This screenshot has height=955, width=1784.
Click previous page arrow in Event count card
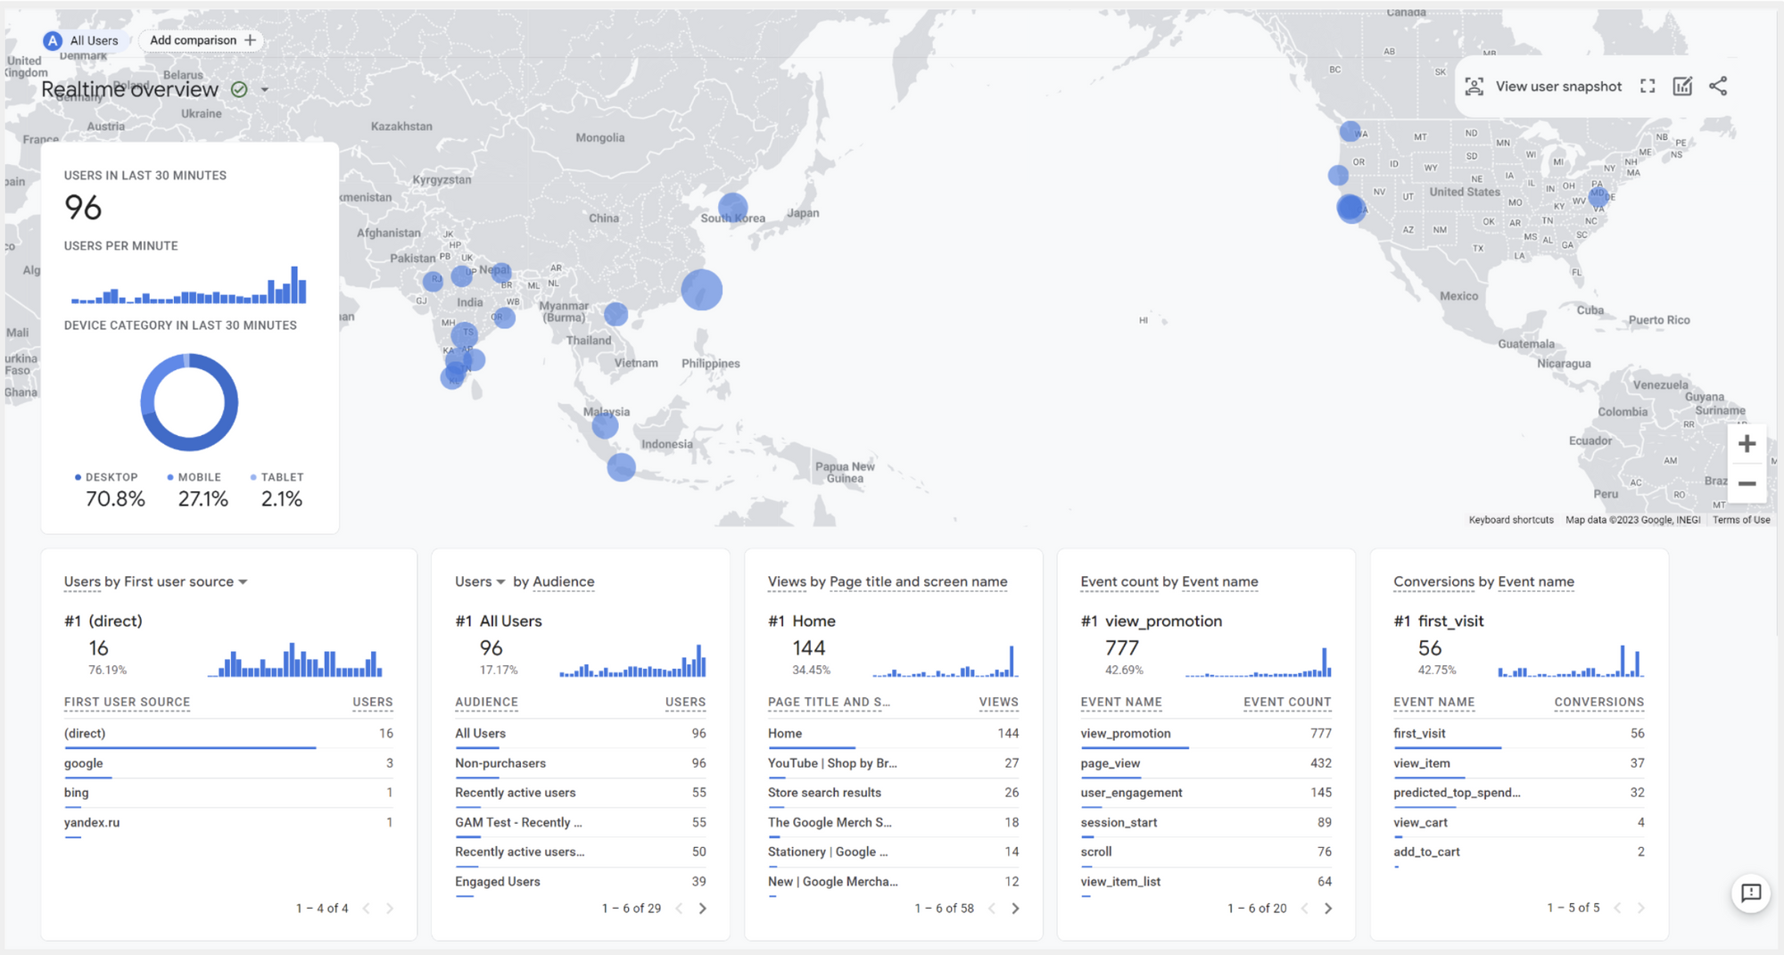(1305, 909)
